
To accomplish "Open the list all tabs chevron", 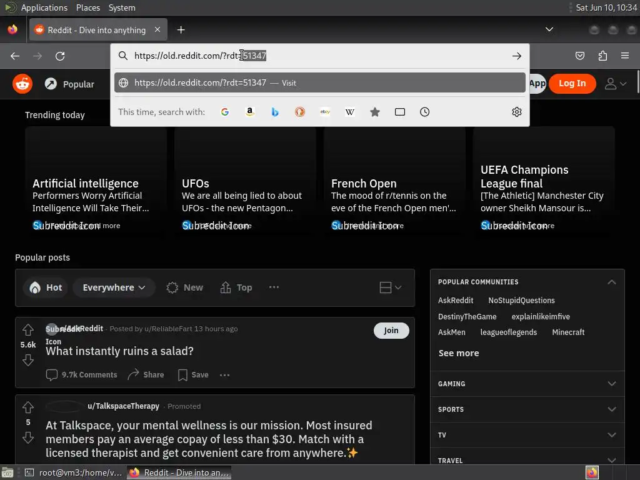I will coord(549,29).
